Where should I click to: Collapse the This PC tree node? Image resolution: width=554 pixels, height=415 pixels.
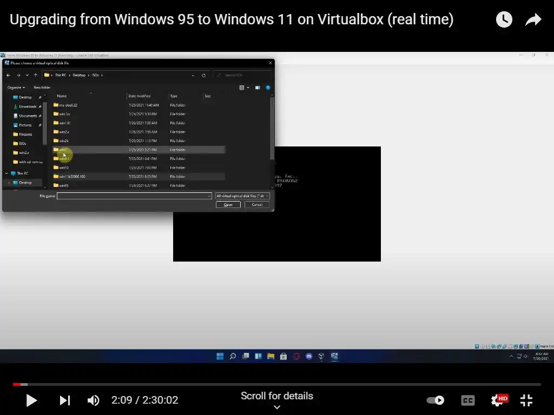click(6, 173)
